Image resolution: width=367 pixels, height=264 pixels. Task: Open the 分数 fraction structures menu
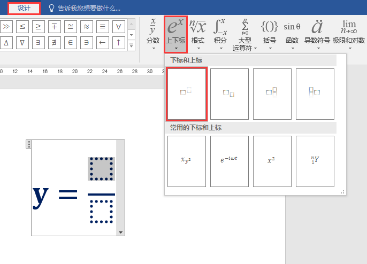click(153, 34)
